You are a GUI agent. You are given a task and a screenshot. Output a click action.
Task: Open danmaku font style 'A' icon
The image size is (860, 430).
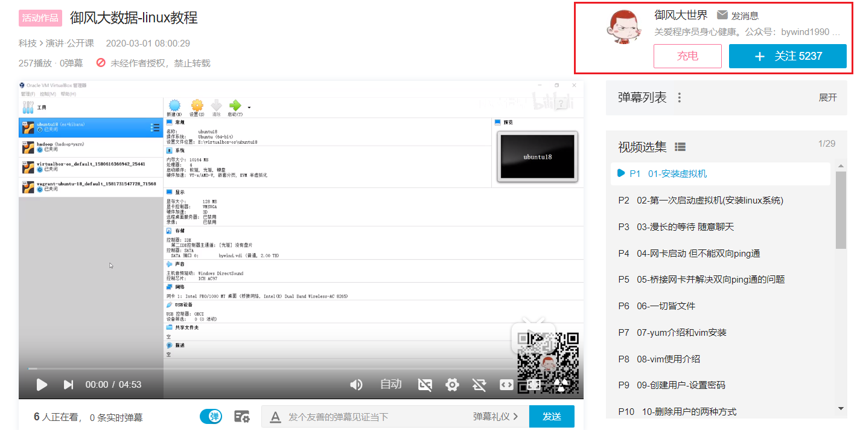275,417
